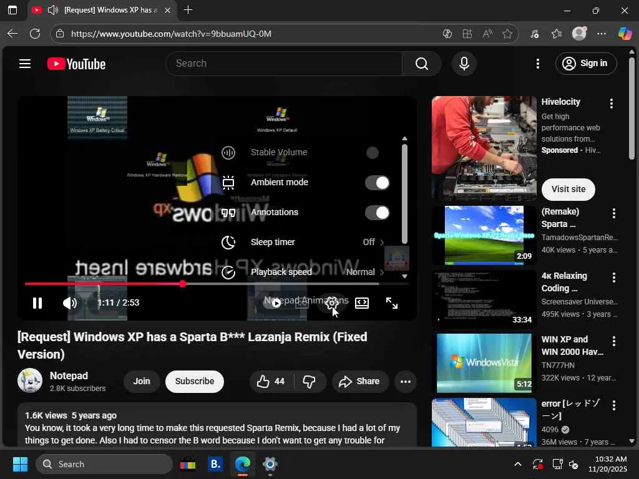Viewport: 639px width, 479px height.
Task: Click the red progress scrubber handle
Action: 183,284
